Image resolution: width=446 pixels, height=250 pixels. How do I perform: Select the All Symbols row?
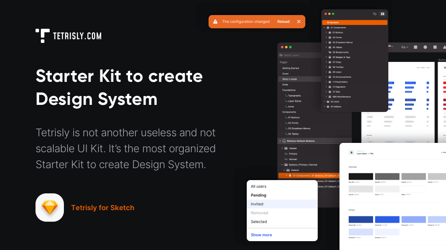355,23
